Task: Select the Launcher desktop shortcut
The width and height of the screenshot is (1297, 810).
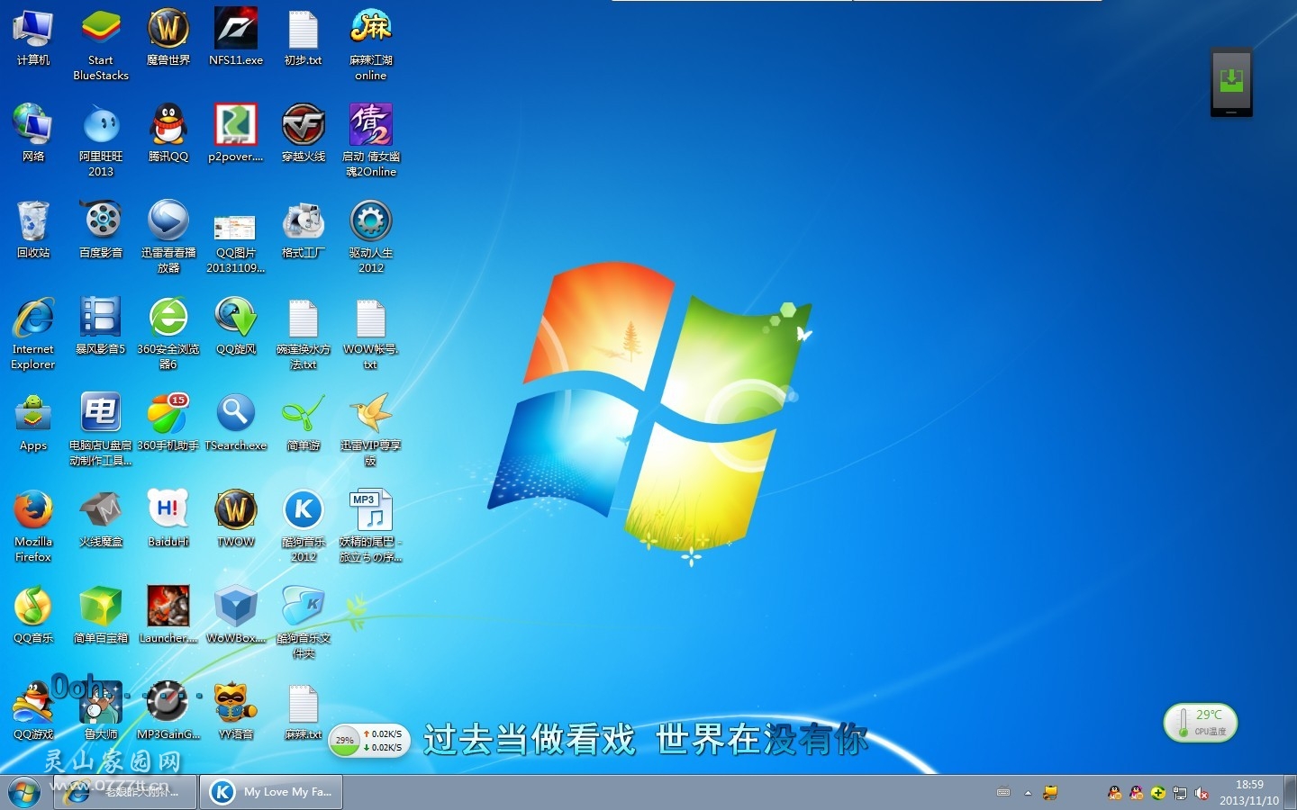Action: point(168,616)
